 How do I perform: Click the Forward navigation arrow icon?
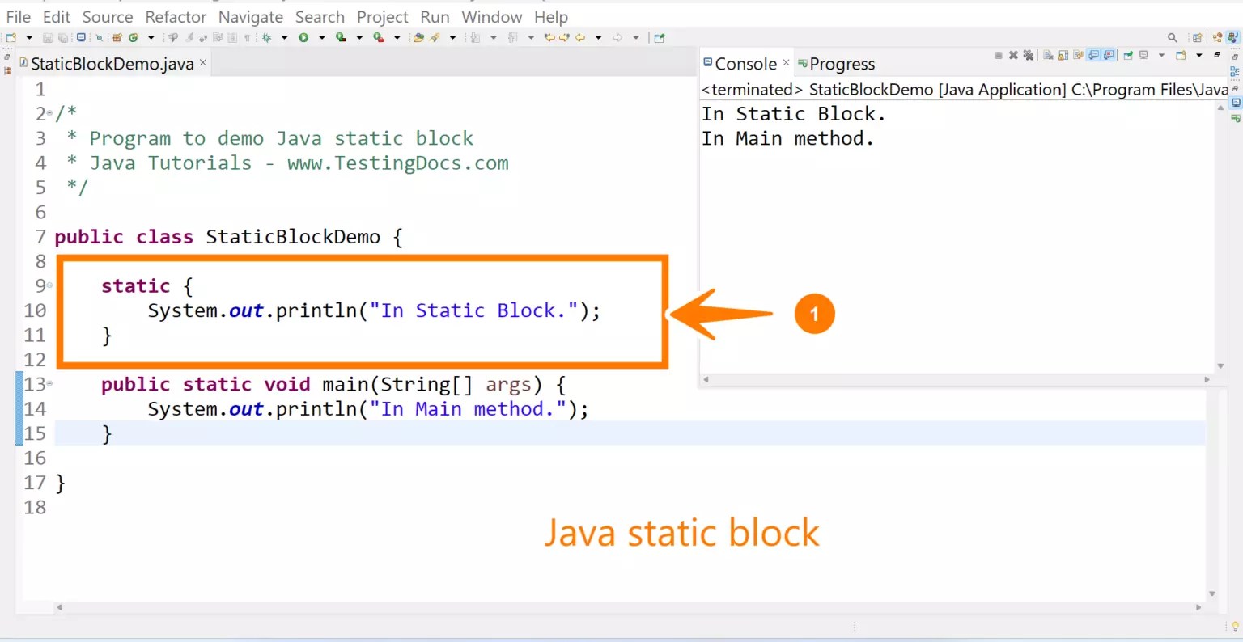pos(617,37)
